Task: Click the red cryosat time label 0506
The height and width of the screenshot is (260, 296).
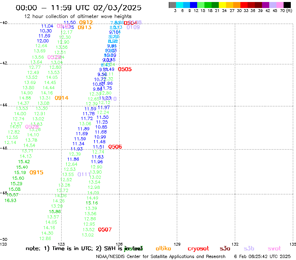Action: 115,147
